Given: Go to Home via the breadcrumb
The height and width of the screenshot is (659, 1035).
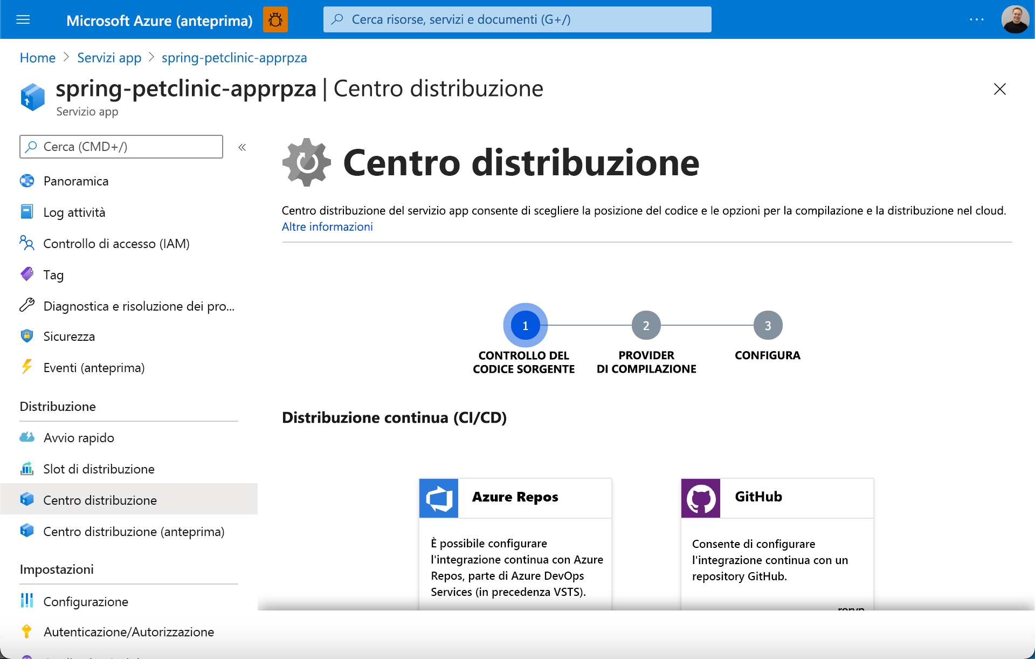Looking at the screenshot, I should coord(37,58).
